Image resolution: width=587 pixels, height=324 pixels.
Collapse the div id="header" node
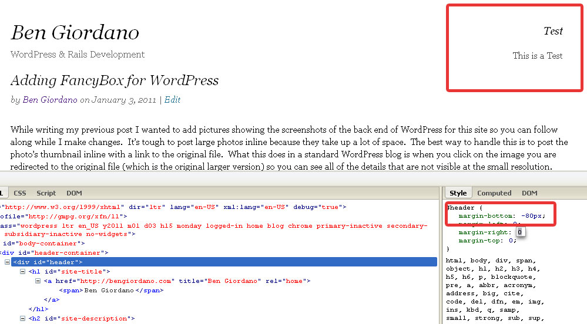tap(8, 262)
